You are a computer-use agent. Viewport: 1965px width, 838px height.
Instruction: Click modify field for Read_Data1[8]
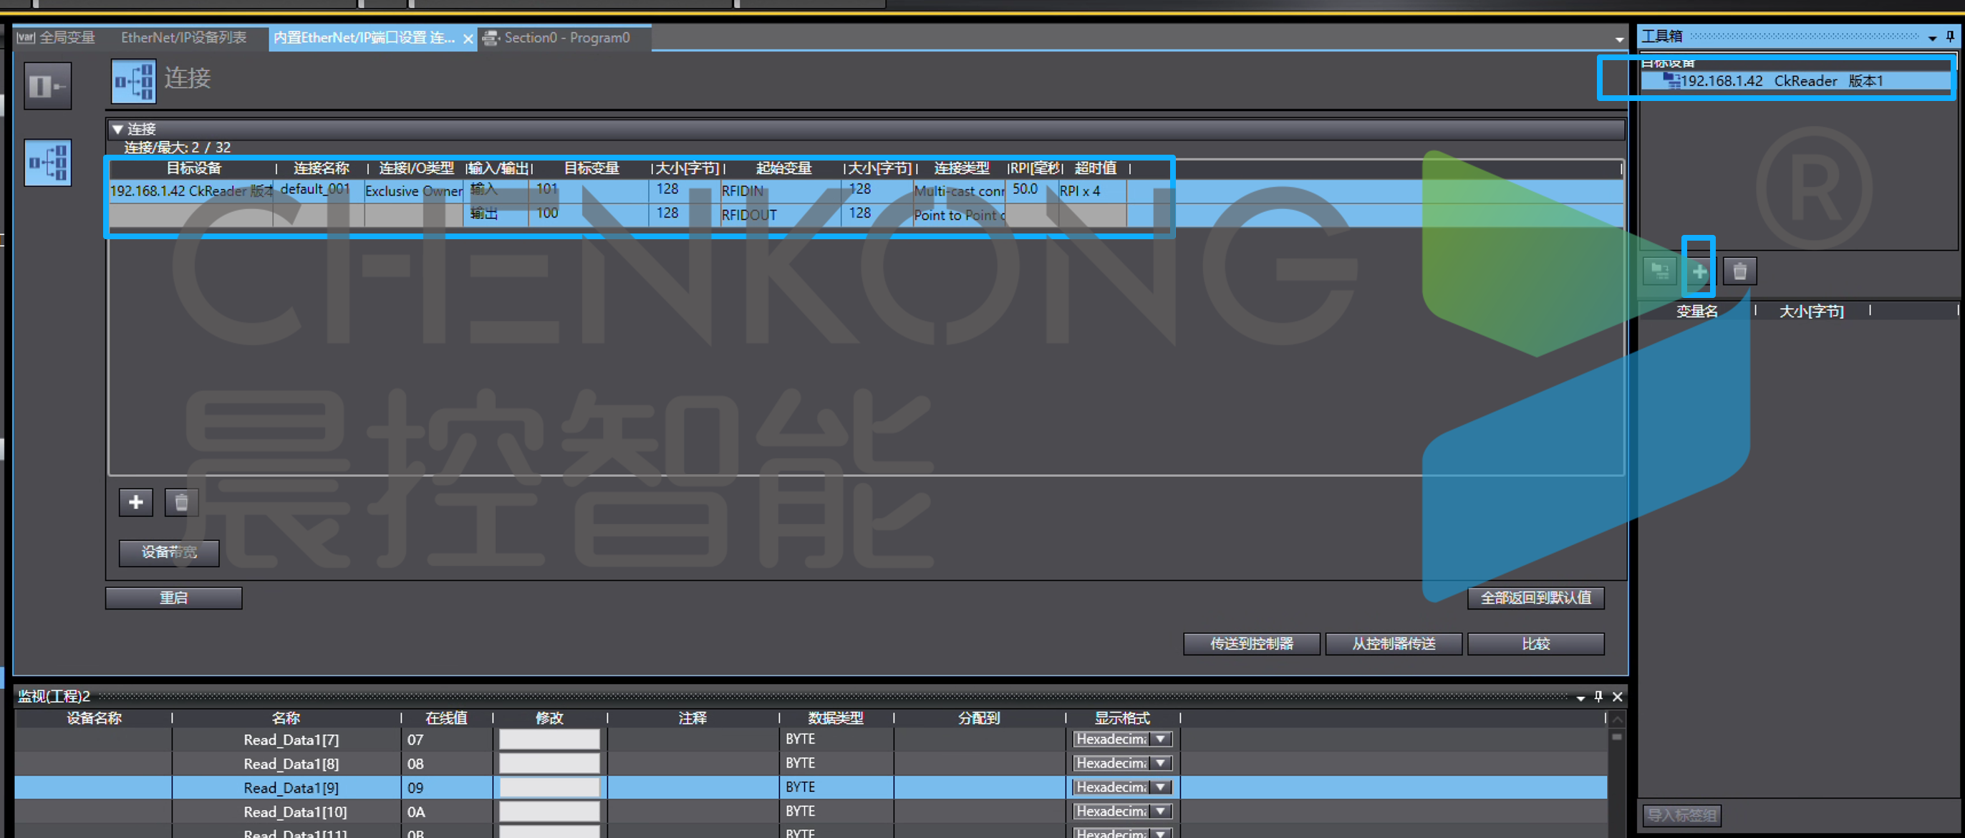549,764
